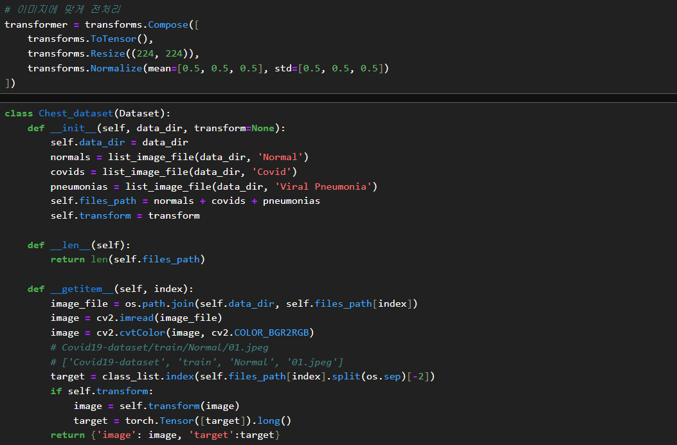The height and width of the screenshot is (445, 677).
Task: Click 'COLOR_BGR2RGB' constant
Action: coord(271,332)
